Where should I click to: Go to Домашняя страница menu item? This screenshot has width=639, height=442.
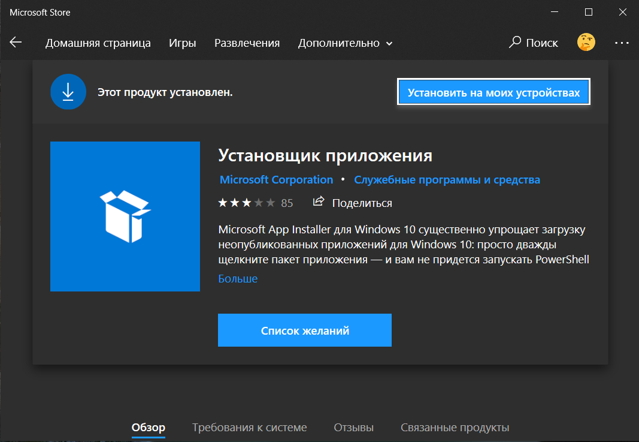[x=98, y=43]
